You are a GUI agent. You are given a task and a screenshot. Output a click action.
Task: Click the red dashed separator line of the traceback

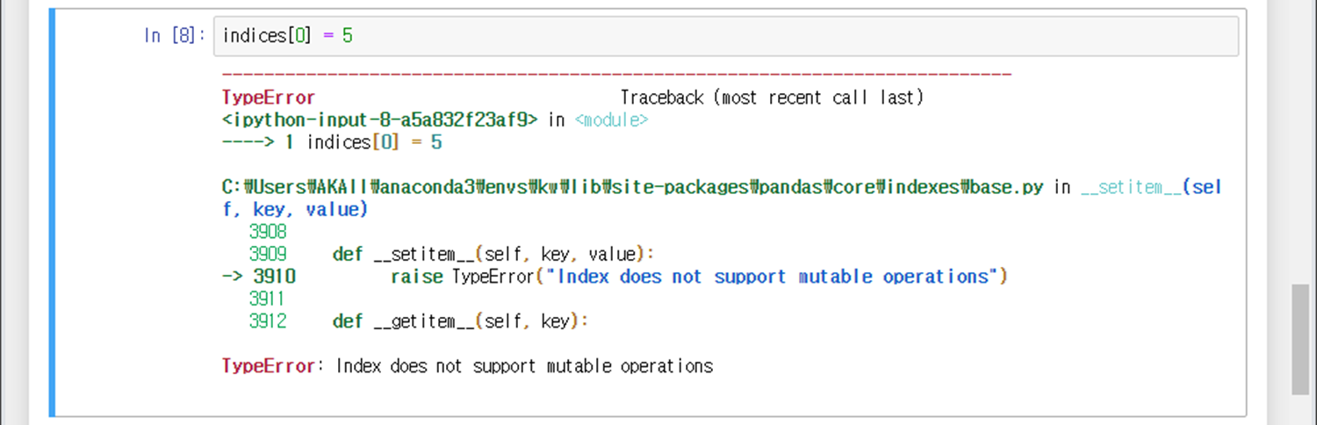617,75
